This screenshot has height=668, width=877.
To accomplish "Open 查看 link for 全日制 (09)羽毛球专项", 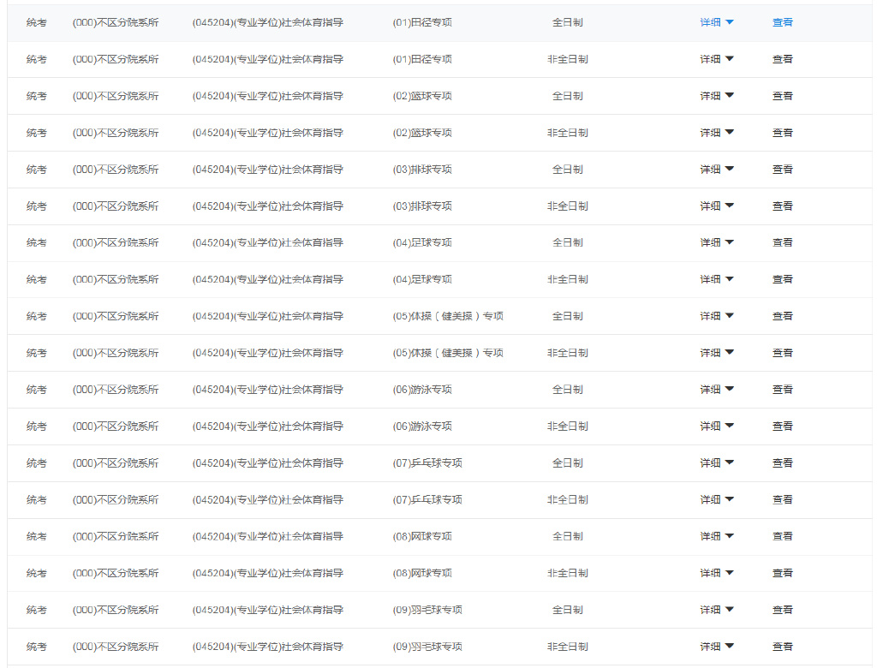I will [x=783, y=610].
